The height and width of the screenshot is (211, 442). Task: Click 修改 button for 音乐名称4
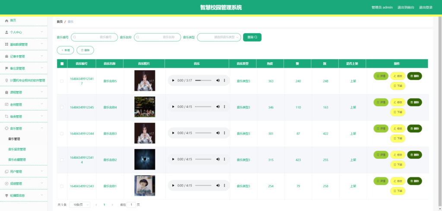point(398,102)
